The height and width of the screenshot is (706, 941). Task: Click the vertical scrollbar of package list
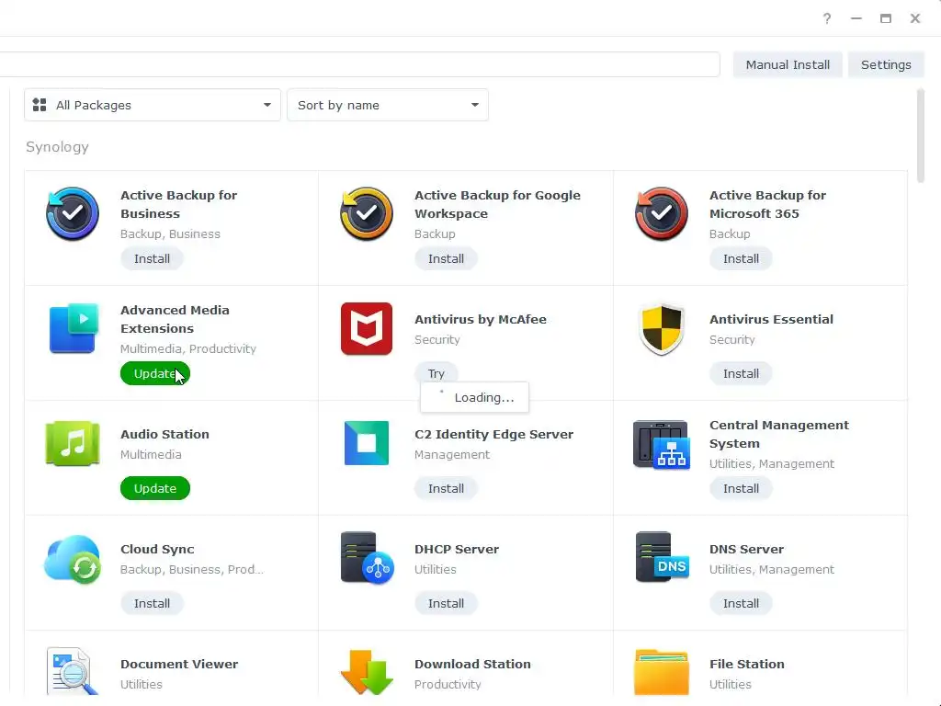coord(921,136)
